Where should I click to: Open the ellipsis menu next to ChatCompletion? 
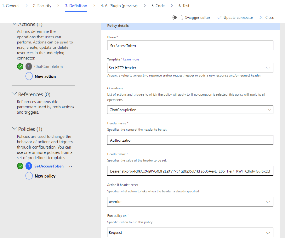coord(70,67)
